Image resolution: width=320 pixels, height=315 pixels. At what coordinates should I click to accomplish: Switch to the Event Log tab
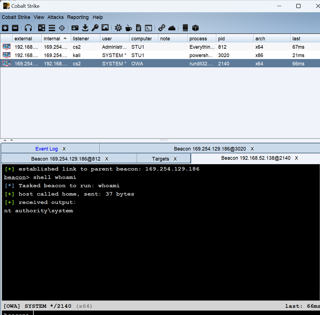coord(46,149)
